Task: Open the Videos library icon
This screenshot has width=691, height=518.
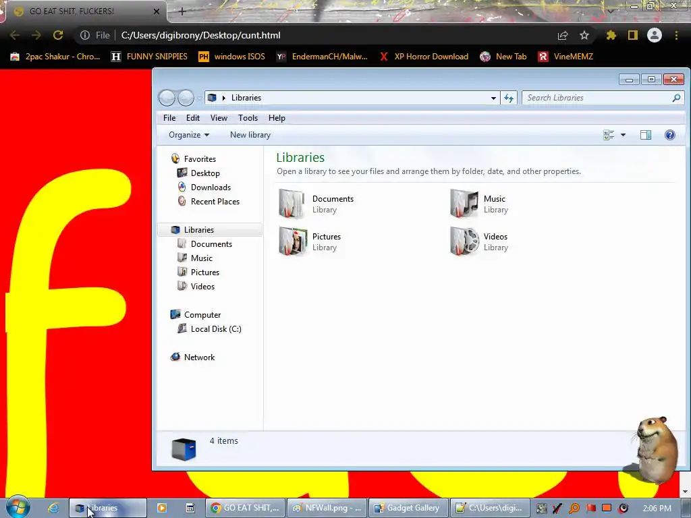Action: 464,241
